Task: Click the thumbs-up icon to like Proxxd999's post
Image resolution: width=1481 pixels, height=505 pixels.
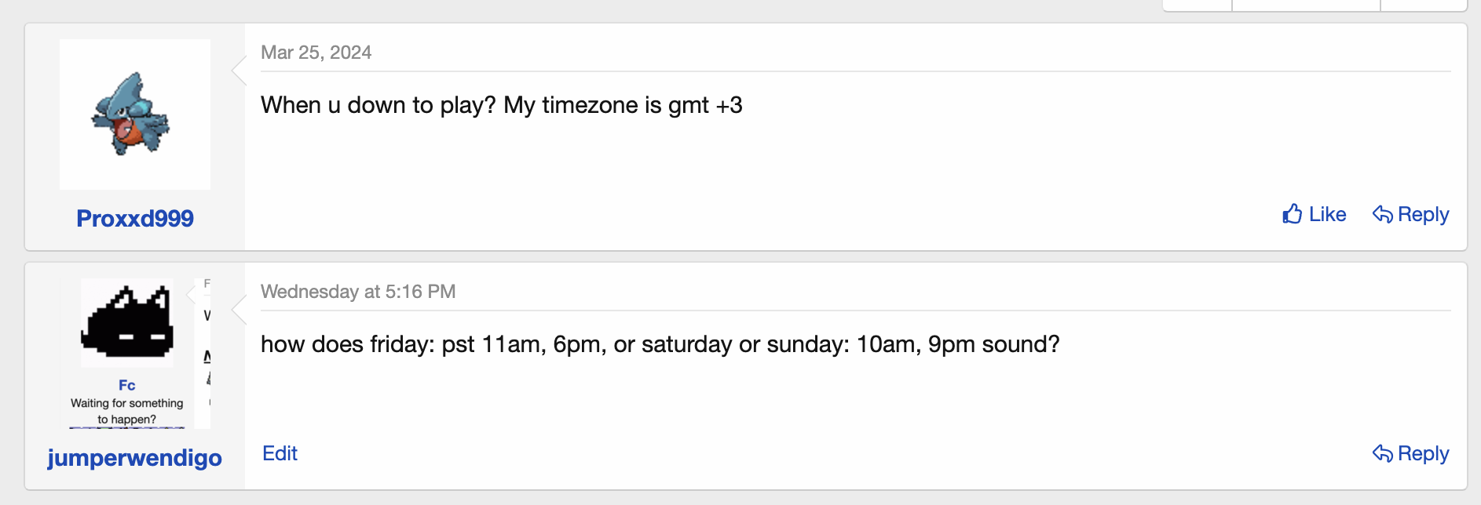Action: pyautogui.click(x=1293, y=214)
